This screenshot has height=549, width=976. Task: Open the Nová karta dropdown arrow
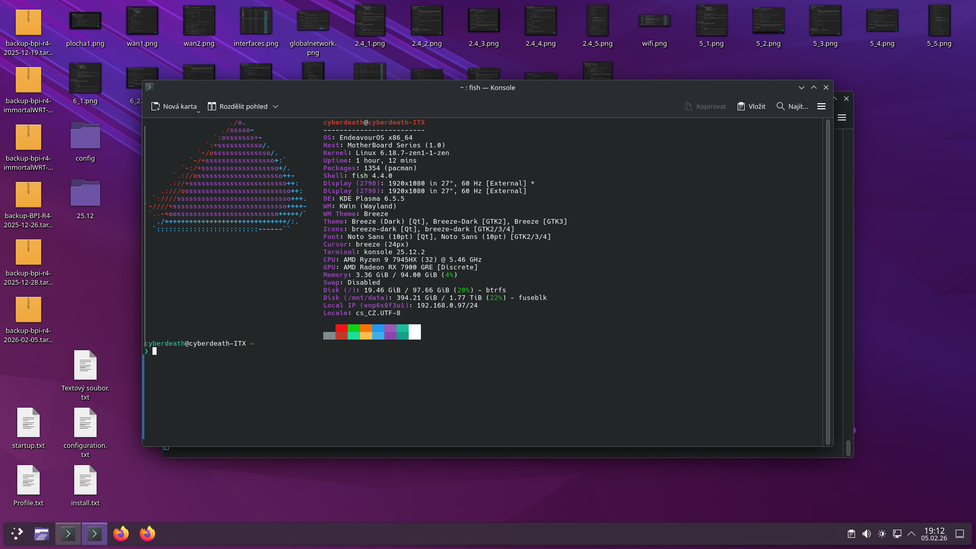point(198,111)
